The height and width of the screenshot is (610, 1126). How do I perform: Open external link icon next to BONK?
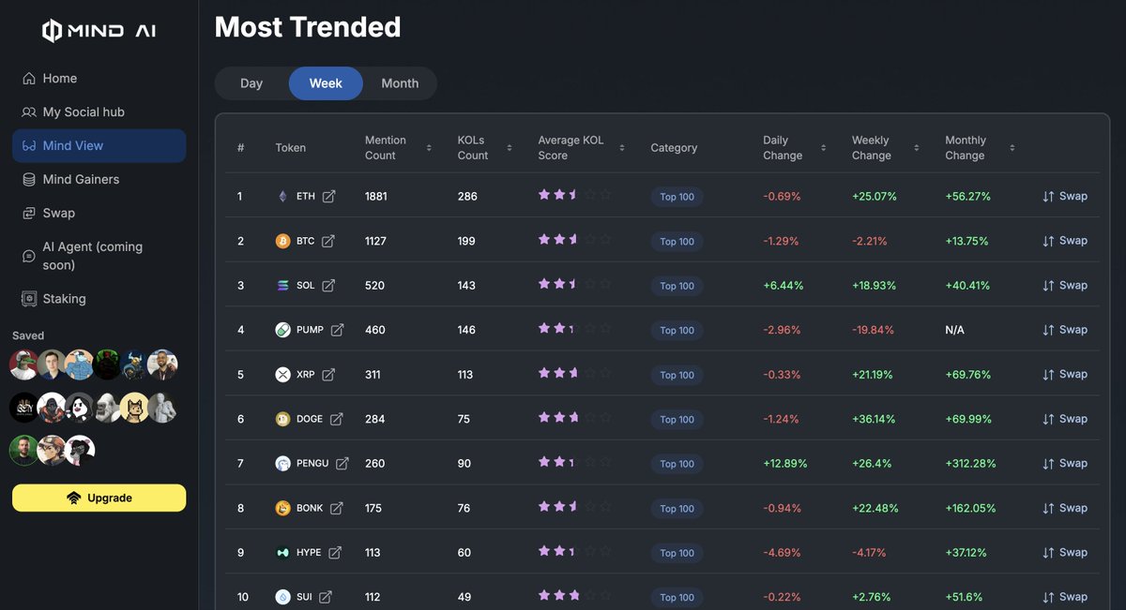point(336,508)
